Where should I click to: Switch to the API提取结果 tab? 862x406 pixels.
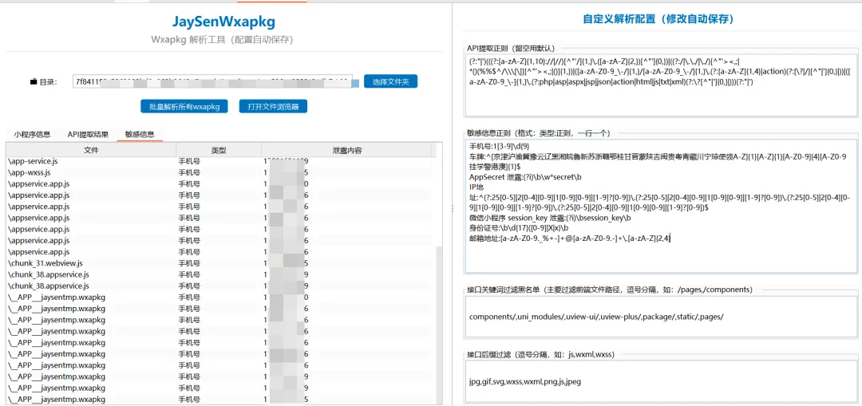click(88, 134)
